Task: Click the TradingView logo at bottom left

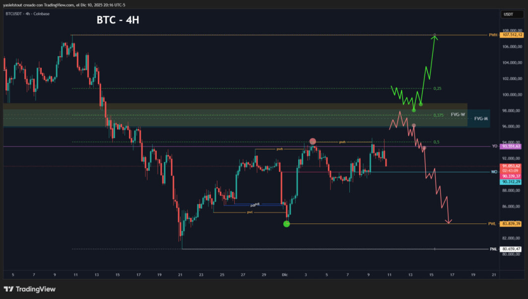Action: [x=30, y=289]
